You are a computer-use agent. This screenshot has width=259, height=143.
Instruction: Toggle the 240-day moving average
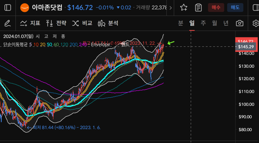(83, 44)
